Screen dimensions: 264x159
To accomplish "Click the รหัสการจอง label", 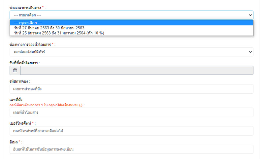I will [19, 81].
